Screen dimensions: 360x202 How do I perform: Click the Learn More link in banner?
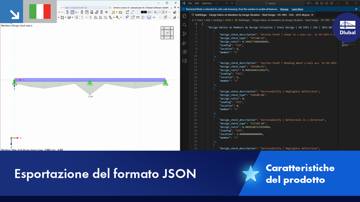[x=297, y=9]
